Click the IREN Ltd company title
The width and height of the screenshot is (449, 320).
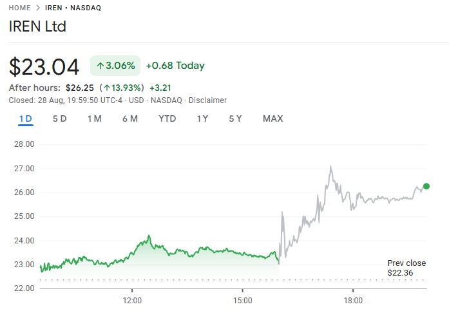pos(37,27)
